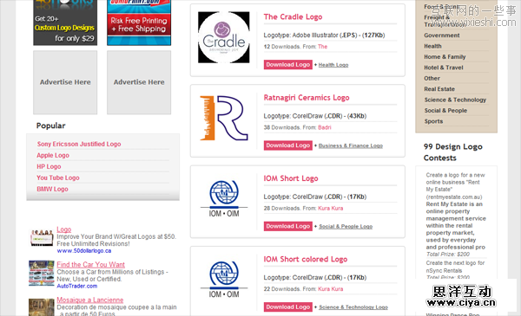Open AutoTrader.com ad URL
Image resolution: width=521 pixels, height=316 pixels.
[x=77, y=287]
